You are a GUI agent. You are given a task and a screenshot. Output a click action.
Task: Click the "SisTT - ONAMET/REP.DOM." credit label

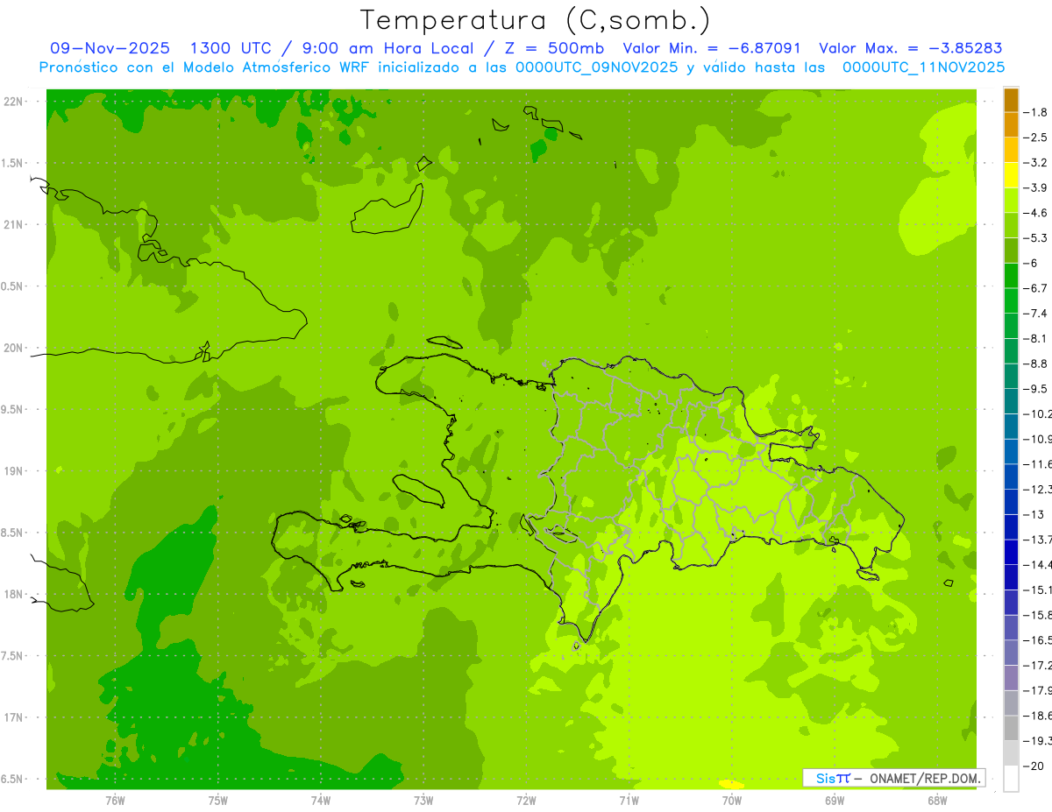(x=893, y=778)
